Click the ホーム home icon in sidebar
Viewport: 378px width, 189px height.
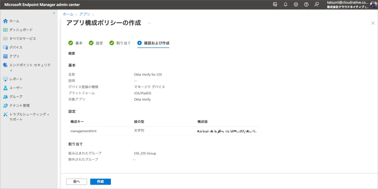pos(5,21)
